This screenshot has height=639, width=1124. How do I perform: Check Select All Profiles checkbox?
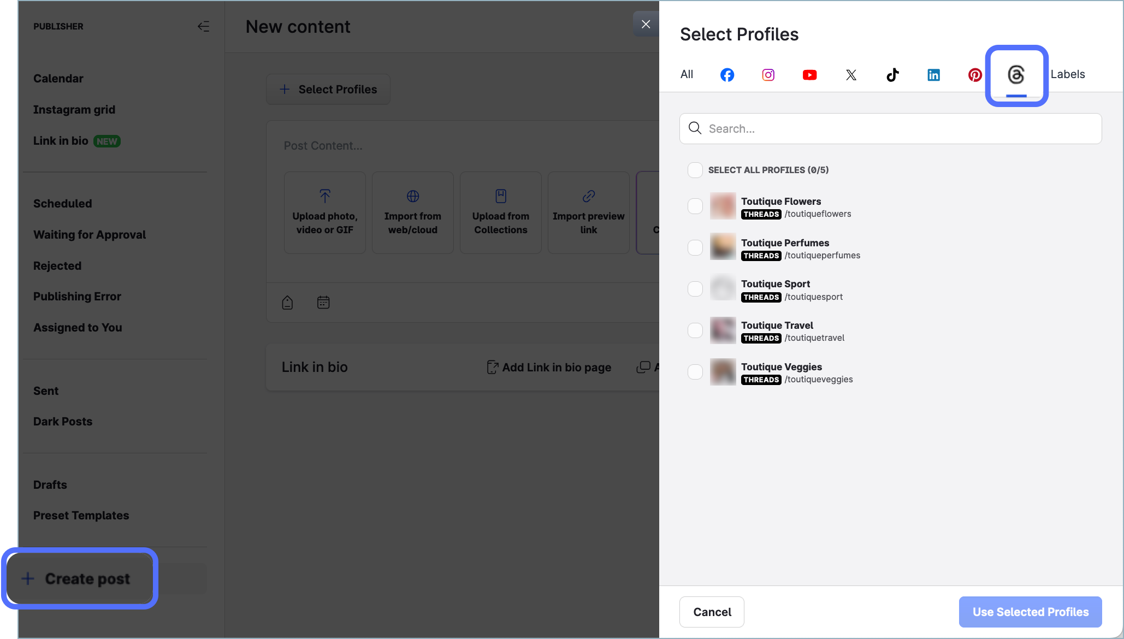pos(695,170)
